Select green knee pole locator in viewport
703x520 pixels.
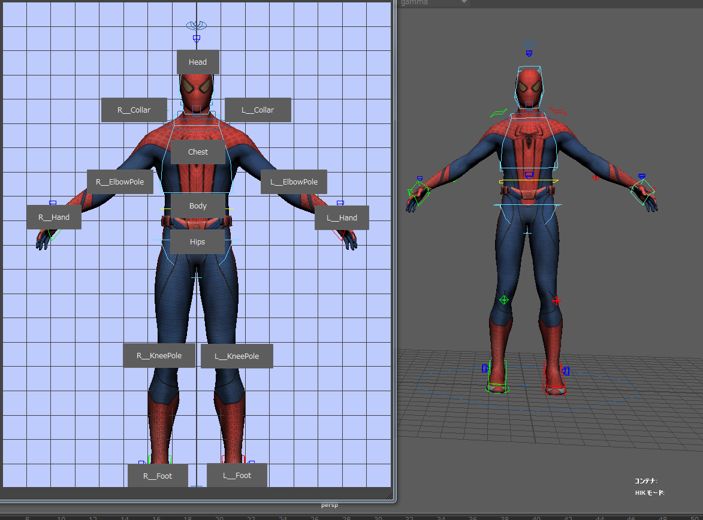pos(504,300)
